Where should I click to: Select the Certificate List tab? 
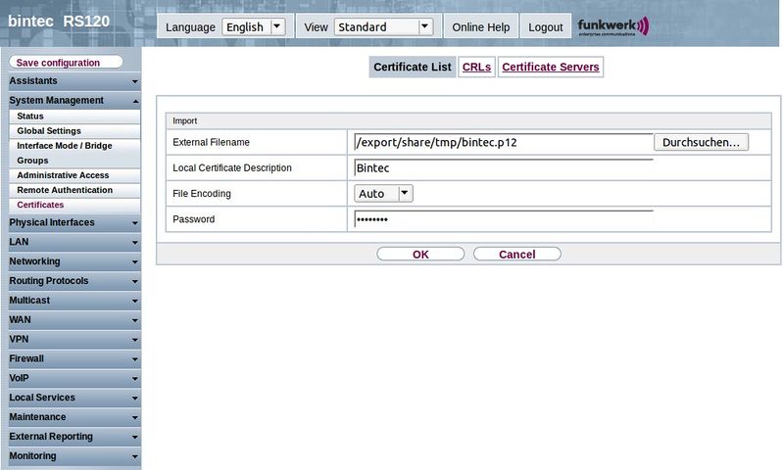click(x=413, y=67)
